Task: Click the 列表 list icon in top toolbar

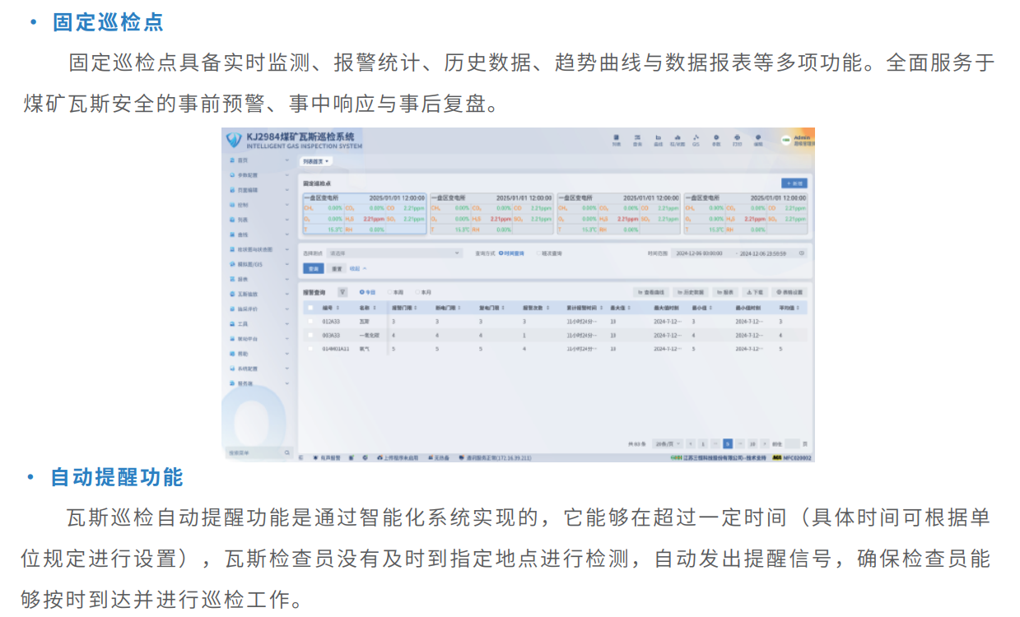Action: [617, 139]
